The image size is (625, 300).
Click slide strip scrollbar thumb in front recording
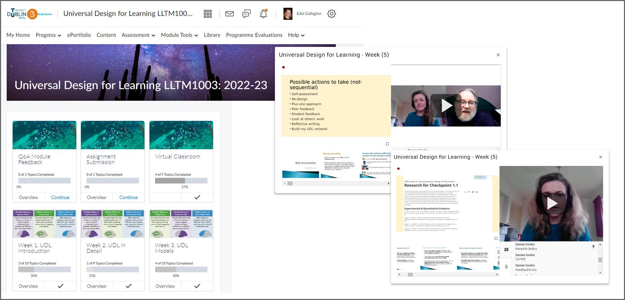(x=410, y=275)
